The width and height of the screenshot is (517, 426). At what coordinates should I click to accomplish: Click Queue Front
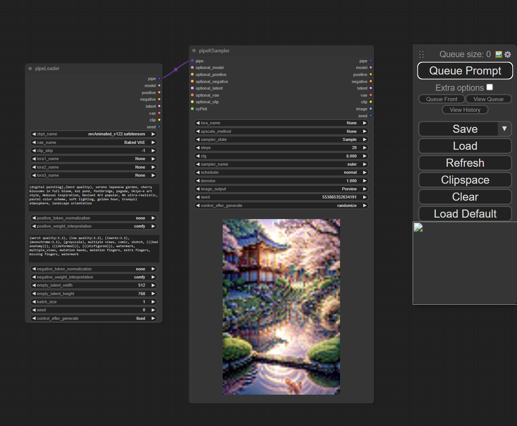click(441, 99)
